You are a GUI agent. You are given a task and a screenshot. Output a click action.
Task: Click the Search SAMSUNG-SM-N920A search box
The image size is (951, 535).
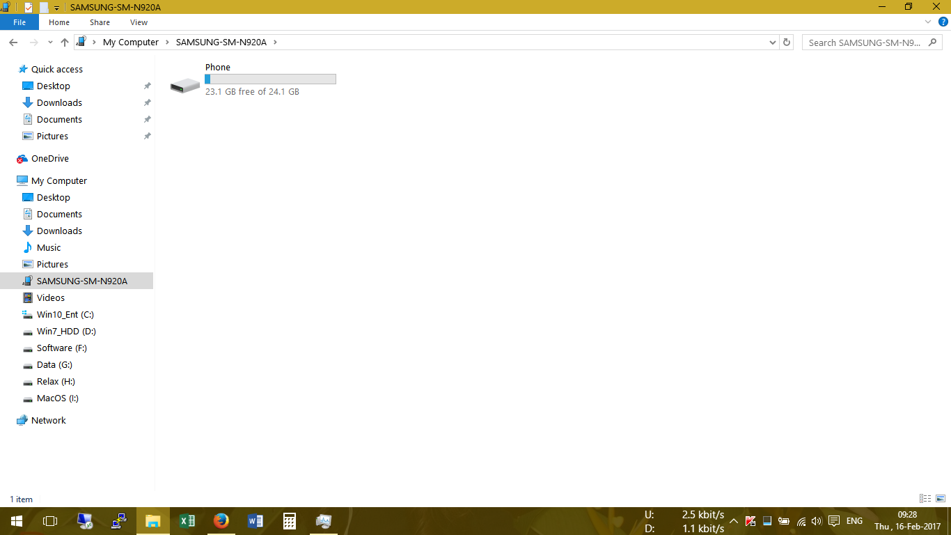coord(863,42)
